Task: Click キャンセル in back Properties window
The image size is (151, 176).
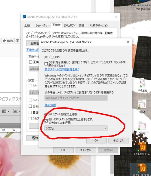Action: (86, 150)
